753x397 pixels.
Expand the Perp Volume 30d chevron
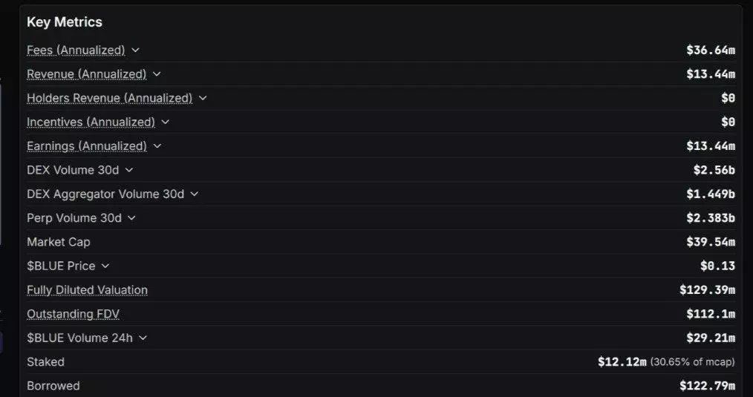(131, 218)
